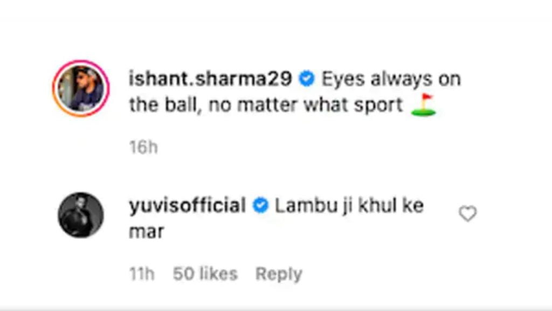Click the word "mar" on the second comment line
This screenshot has width=552, height=311.
coord(147,232)
